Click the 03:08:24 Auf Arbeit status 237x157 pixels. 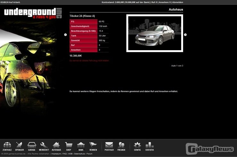point(10,2)
